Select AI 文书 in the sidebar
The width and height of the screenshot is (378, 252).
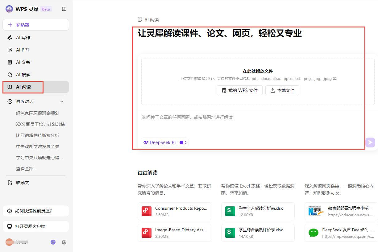click(36, 62)
